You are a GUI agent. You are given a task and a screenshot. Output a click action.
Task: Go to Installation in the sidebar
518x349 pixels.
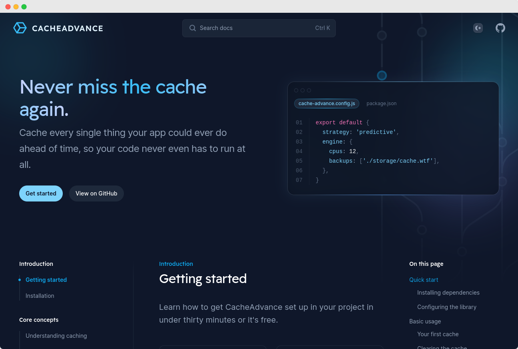[40, 296]
